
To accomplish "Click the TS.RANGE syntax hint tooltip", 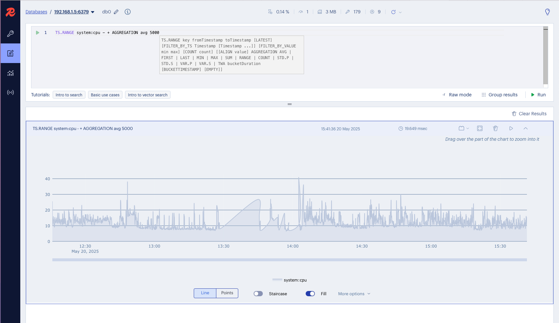I will 232,55.
